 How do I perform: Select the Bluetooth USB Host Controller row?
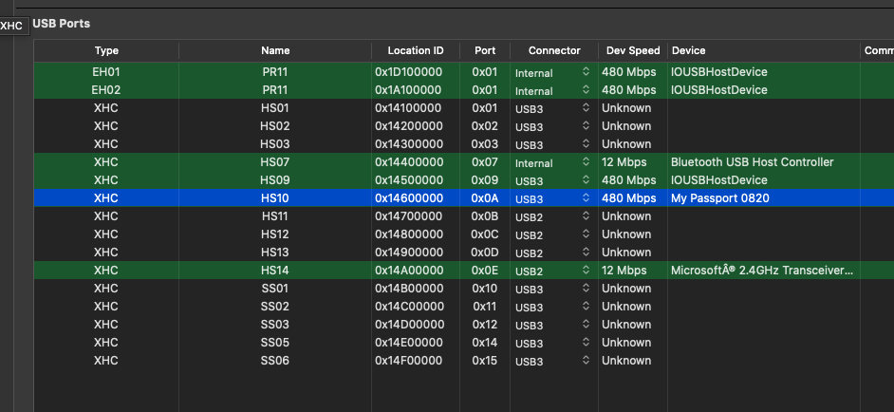[x=752, y=162]
